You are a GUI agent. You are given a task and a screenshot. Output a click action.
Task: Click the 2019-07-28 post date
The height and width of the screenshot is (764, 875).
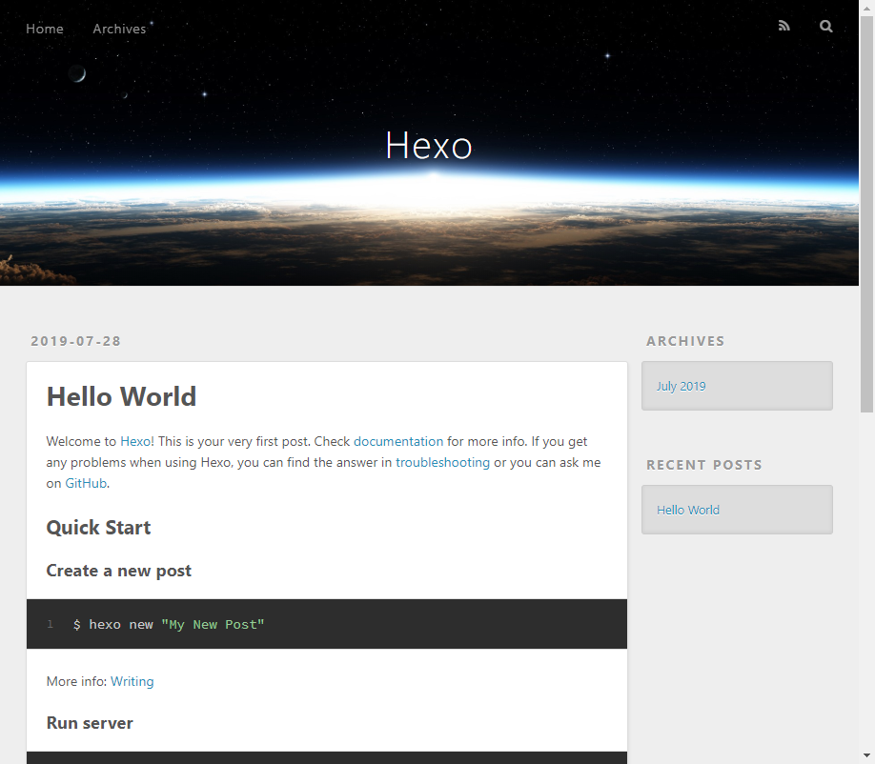(x=75, y=340)
